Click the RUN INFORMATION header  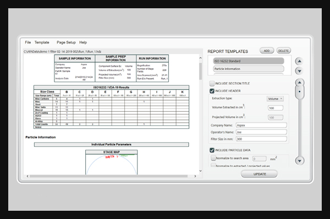pos(152,58)
